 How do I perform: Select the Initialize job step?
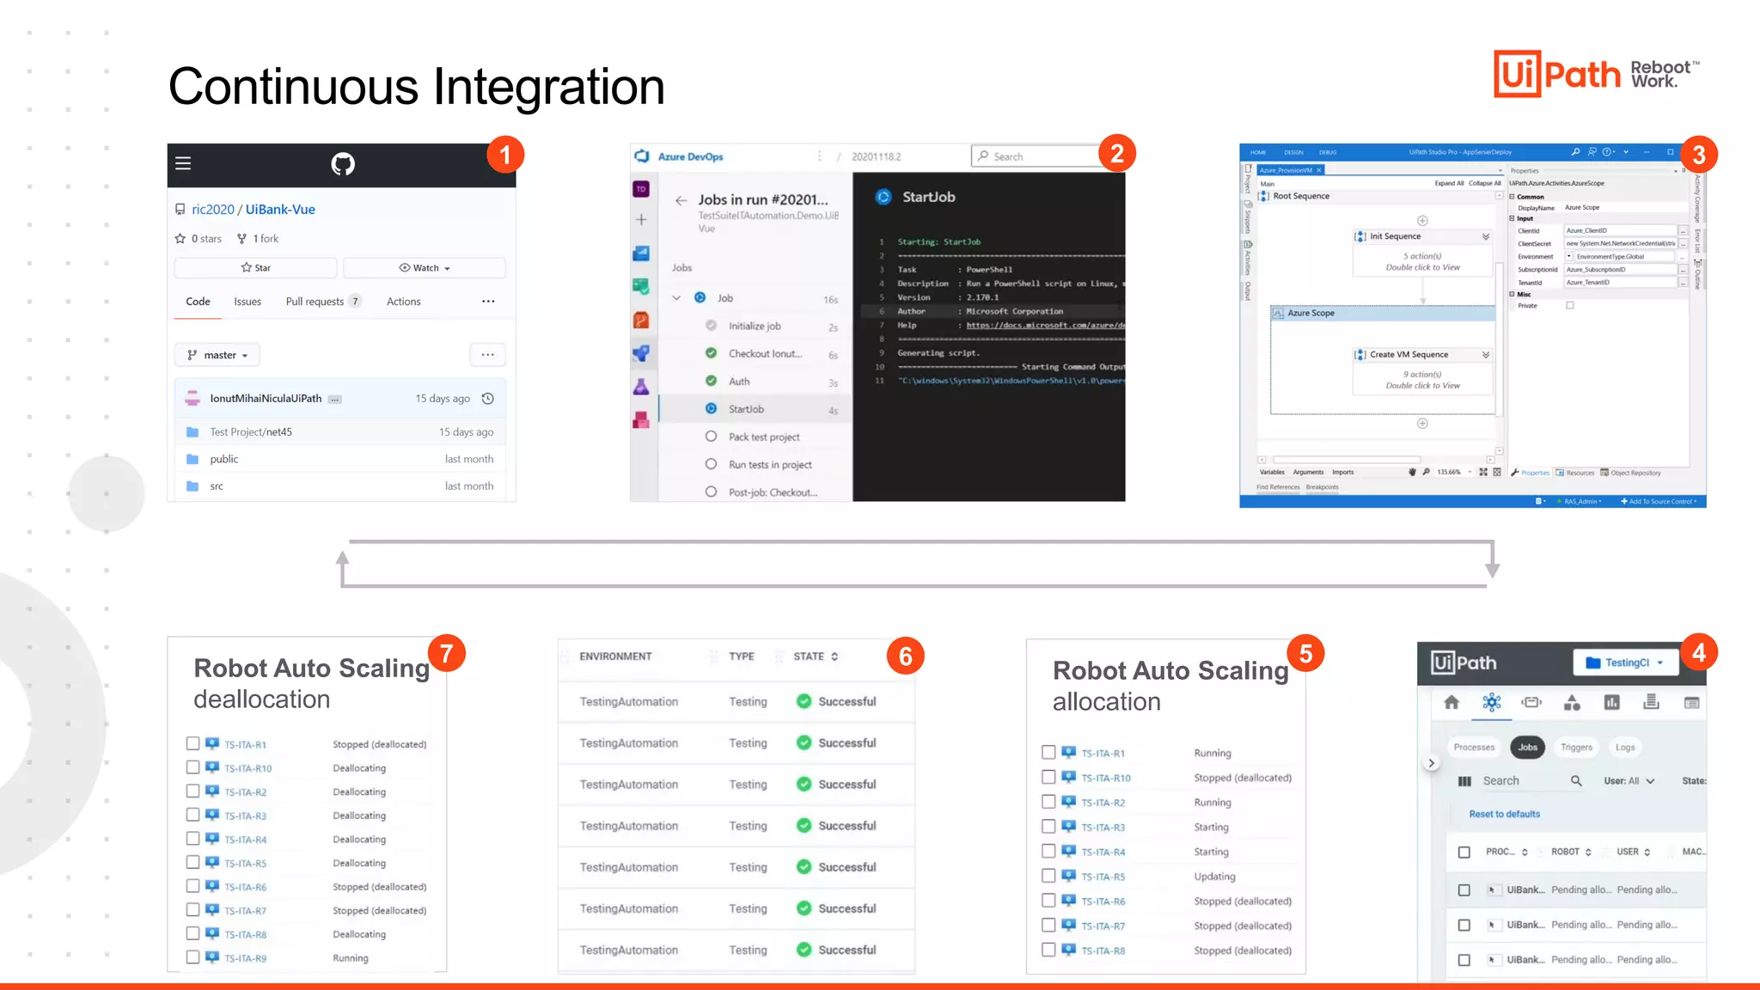coord(755,327)
